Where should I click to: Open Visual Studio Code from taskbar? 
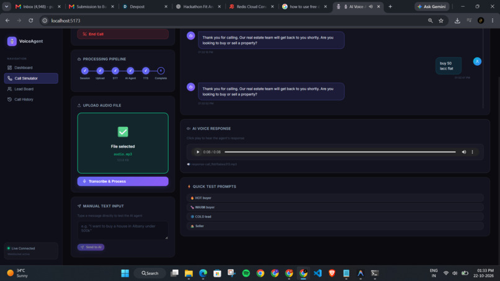(x=318, y=274)
